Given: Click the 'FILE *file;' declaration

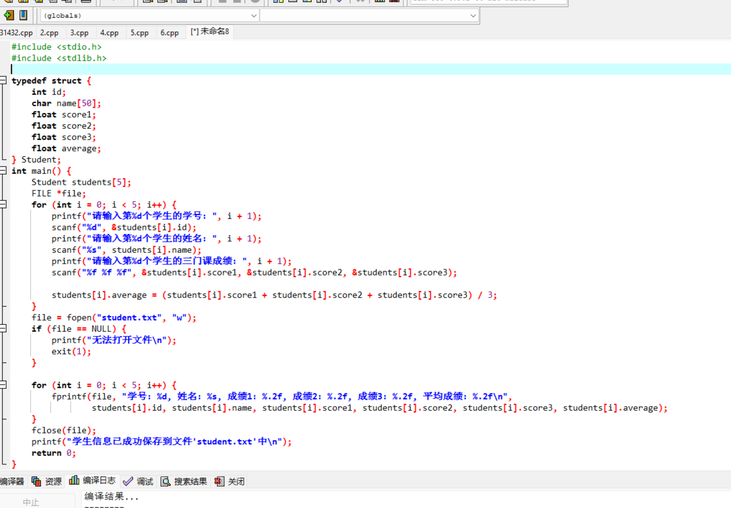Looking at the screenshot, I should click(58, 193).
